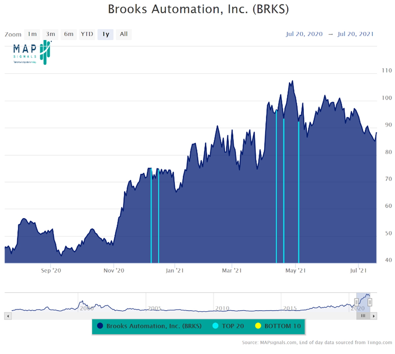Viewport: 395px width, 354px height.
Task: Click the TOP 20 signal line nearest May '21
Action: [298, 192]
